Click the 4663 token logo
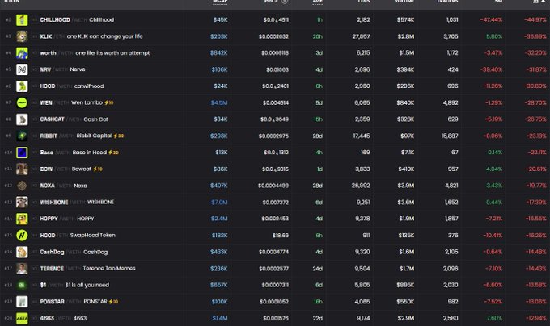 [22, 318]
